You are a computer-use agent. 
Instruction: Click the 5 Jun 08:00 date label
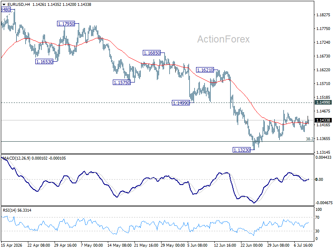tap(197, 245)
